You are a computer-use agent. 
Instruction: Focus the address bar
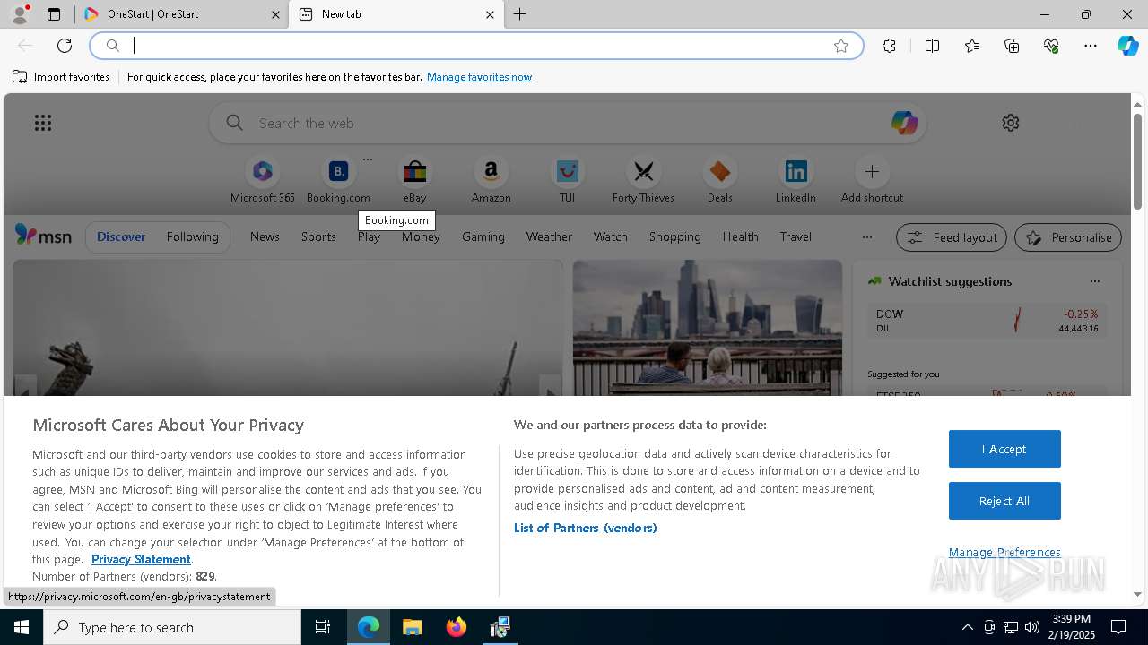pos(475,46)
